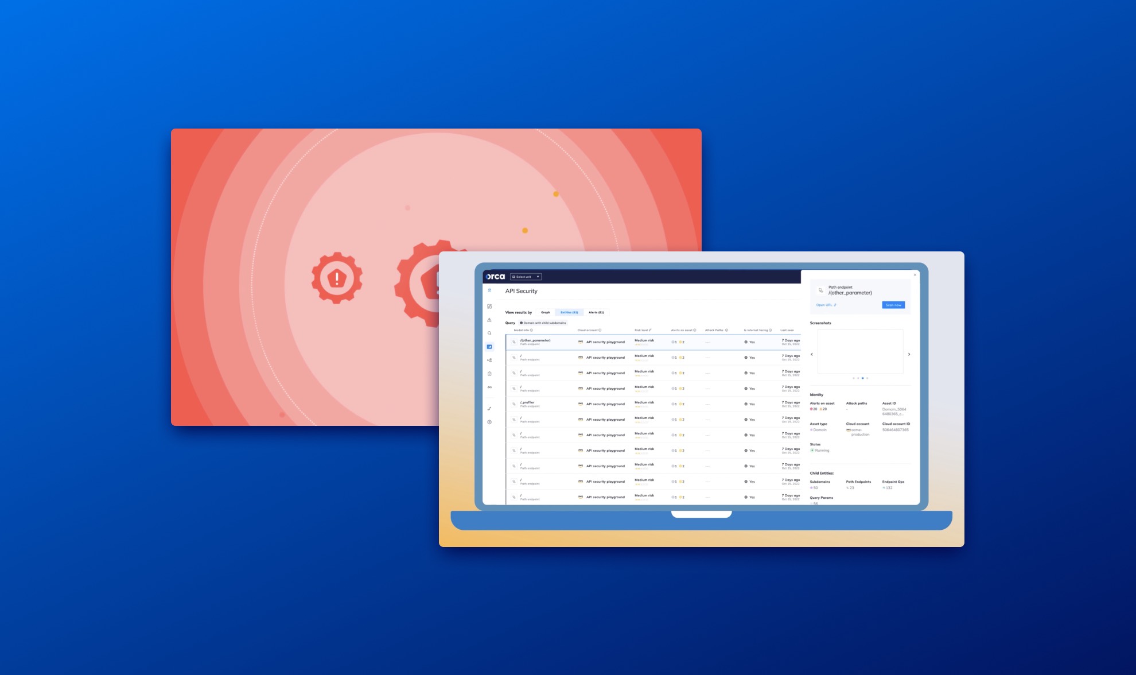The width and height of the screenshot is (1136, 675).
Task: Click the Scan now button
Action: (x=893, y=305)
